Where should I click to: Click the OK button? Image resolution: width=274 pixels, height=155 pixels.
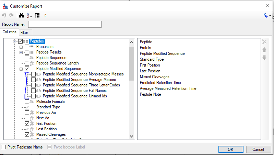point(230,149)
